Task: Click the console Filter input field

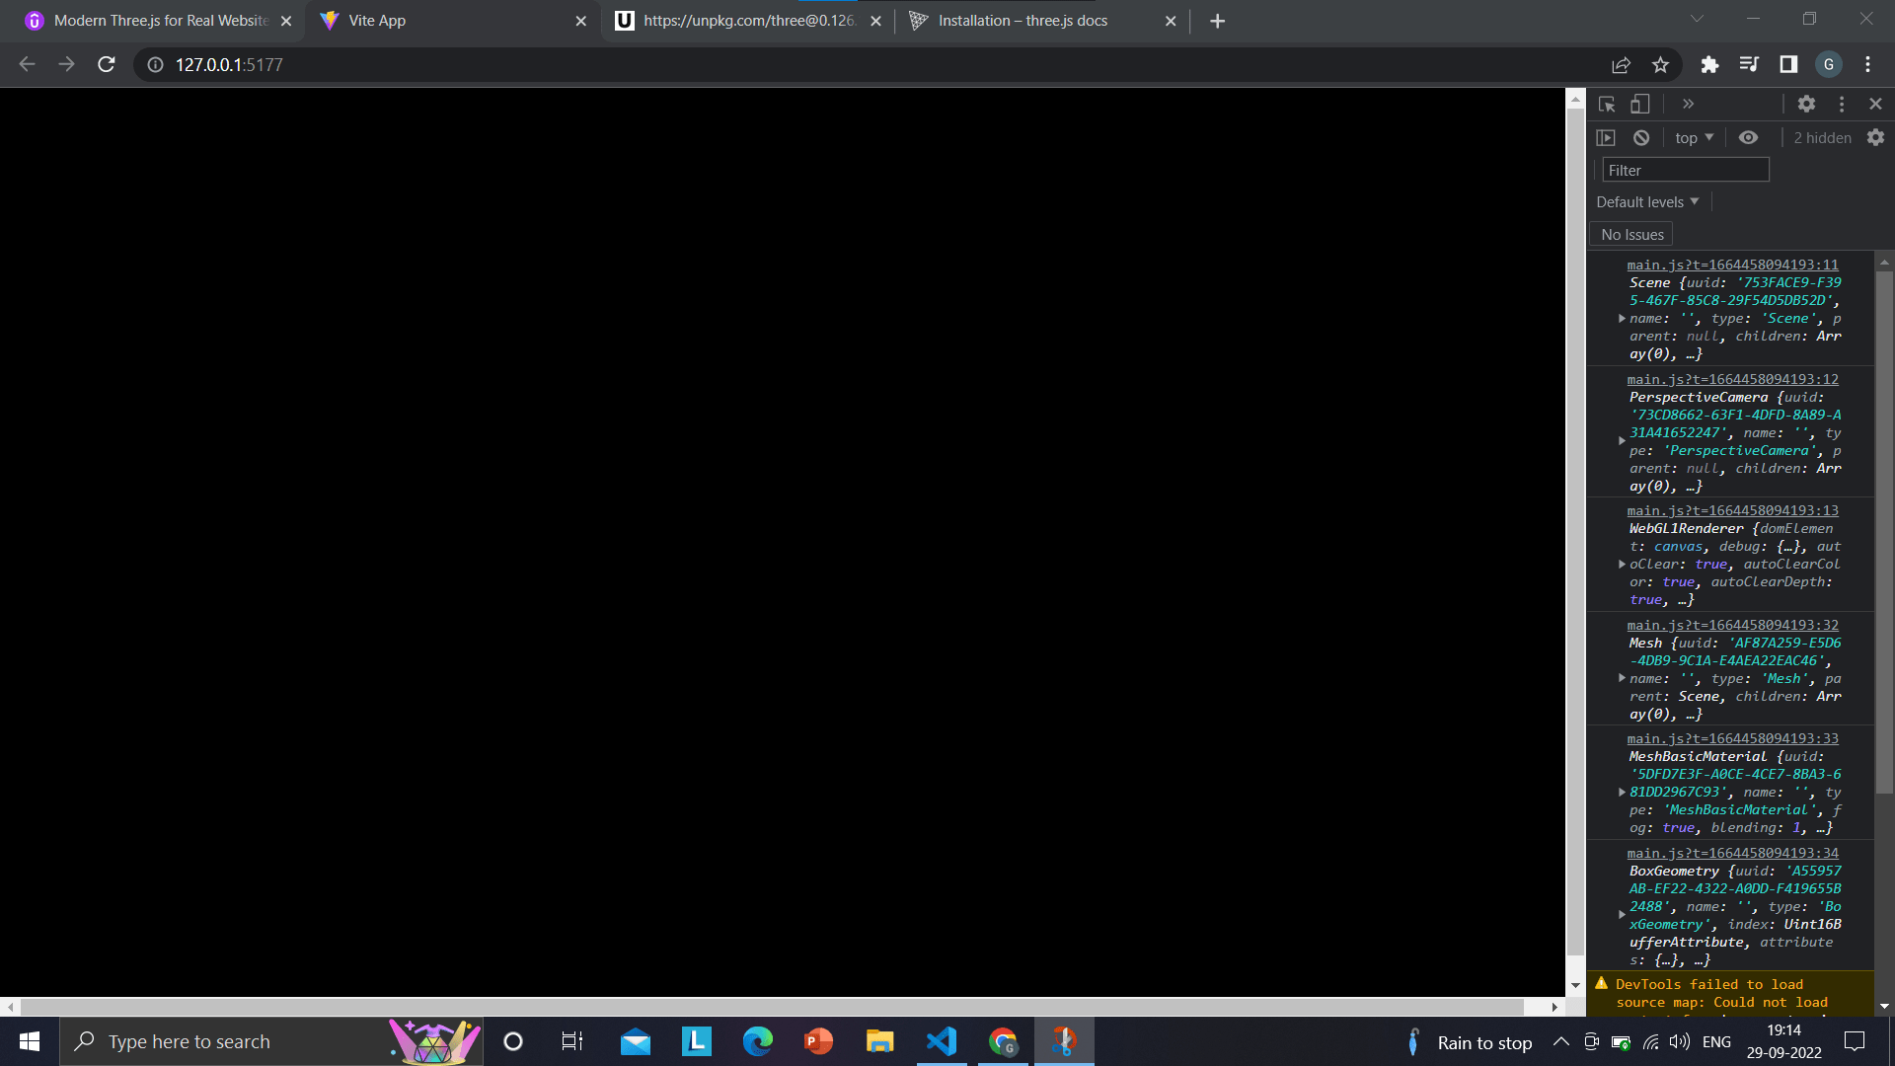Action: pos(1685,171)
